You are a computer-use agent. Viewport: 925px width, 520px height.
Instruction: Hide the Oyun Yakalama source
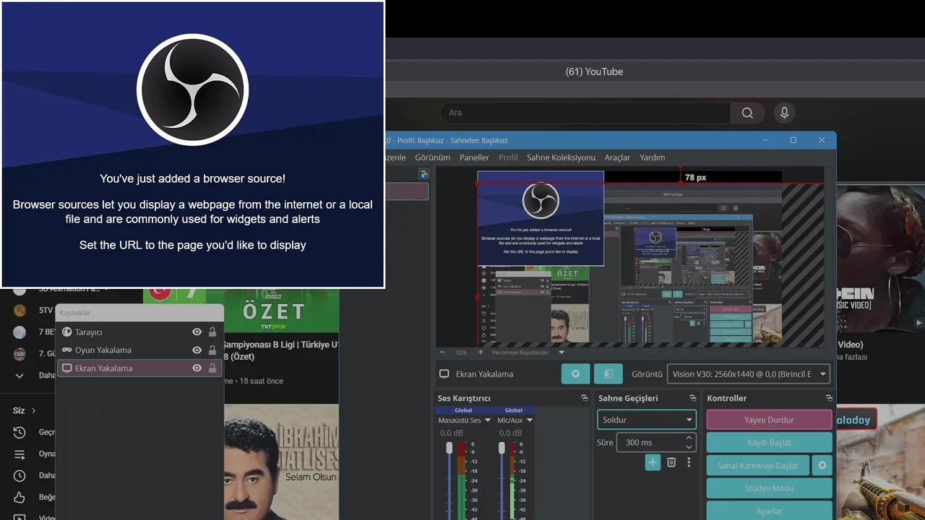click(197, 350)
